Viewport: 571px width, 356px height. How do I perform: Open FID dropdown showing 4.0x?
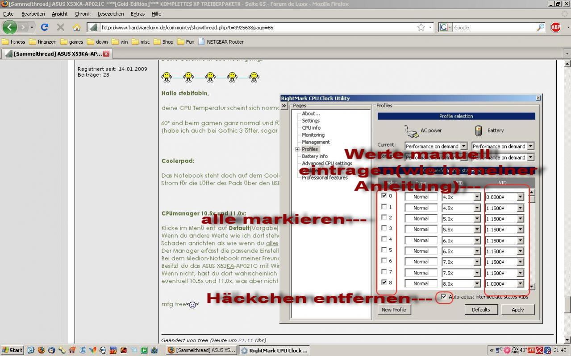pos(477,197)
